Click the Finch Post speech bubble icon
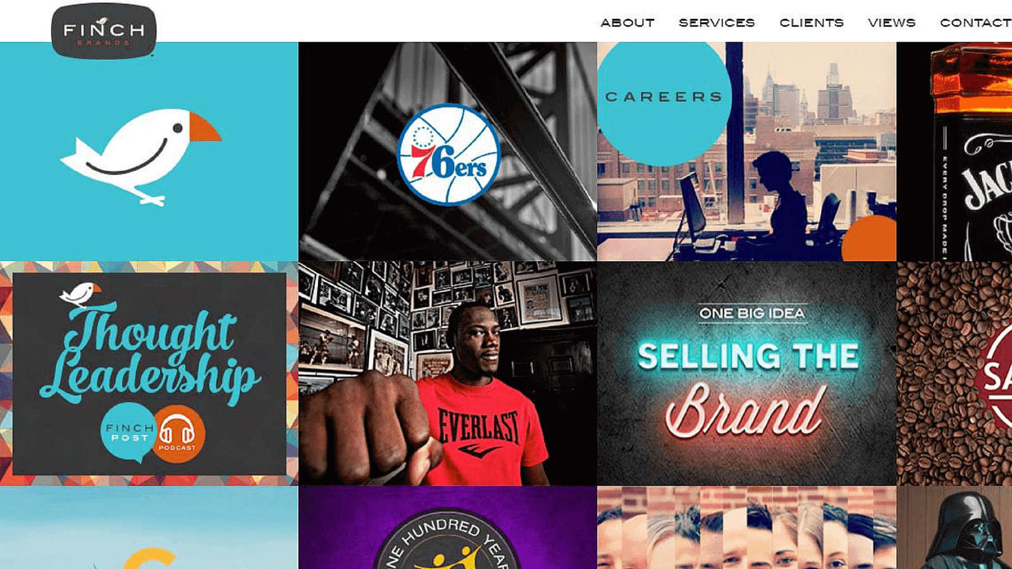 point(128,433)
